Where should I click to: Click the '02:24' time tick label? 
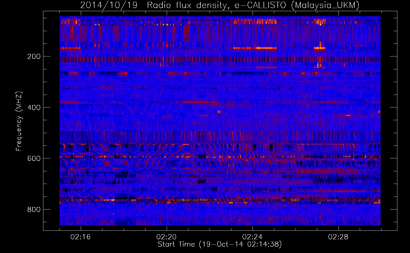coord(252,237)
